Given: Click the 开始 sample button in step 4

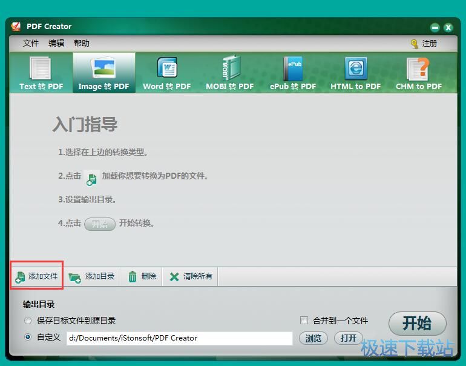Looking at the screenshot, I should pyautogui.click(x=100, y=224).
